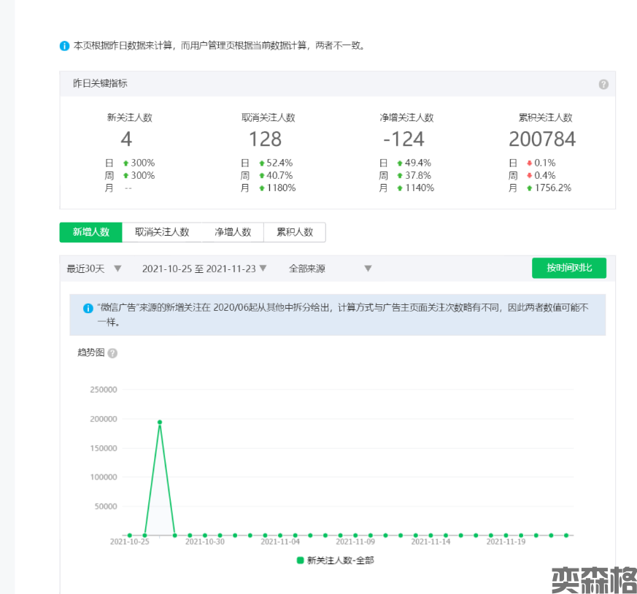Click blue info icon at page top notice

pos(64,46)
